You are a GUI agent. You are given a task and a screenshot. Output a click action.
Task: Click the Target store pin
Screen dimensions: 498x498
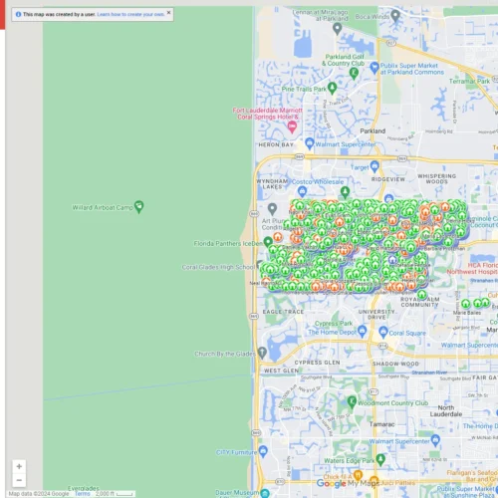click(x=374, y=166)
